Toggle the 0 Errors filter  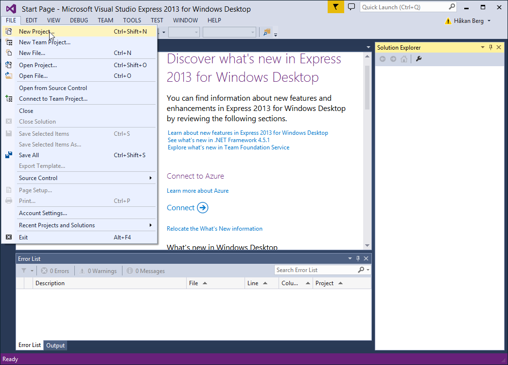coord(55,271)
